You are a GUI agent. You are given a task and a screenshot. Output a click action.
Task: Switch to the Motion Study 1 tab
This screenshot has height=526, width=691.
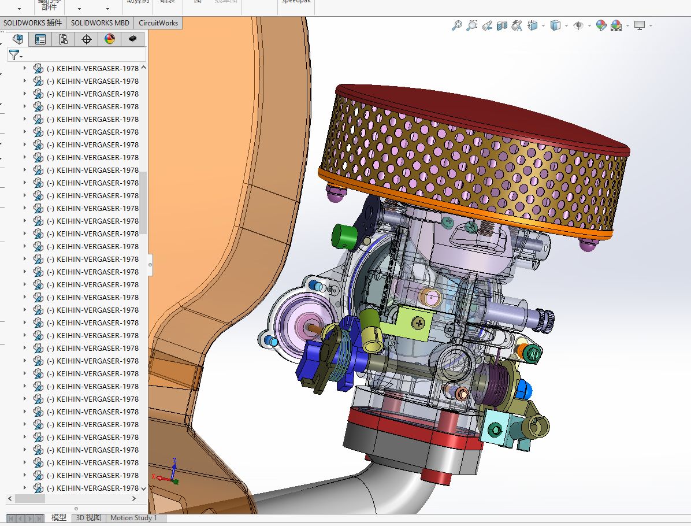pyautogui.click(x=133, y=518)
